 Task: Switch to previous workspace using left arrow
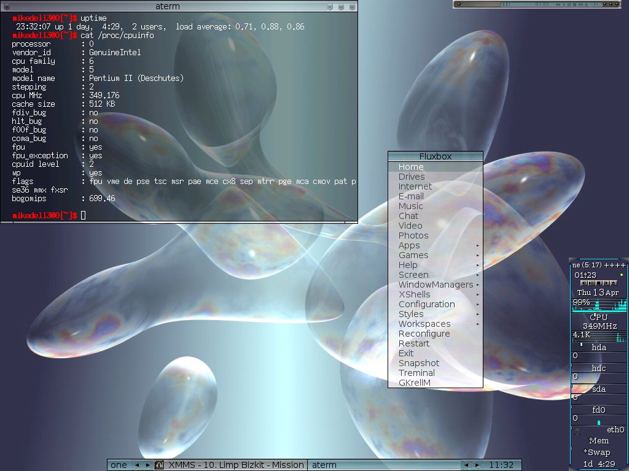136,465
